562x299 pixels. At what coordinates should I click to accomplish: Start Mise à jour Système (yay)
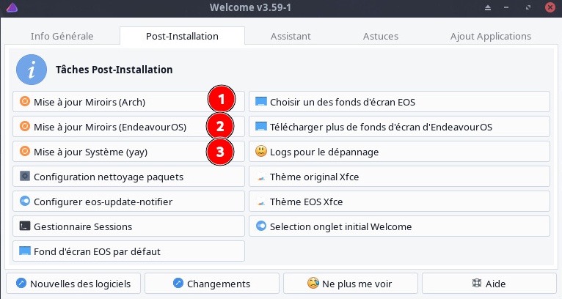[110, 152]
